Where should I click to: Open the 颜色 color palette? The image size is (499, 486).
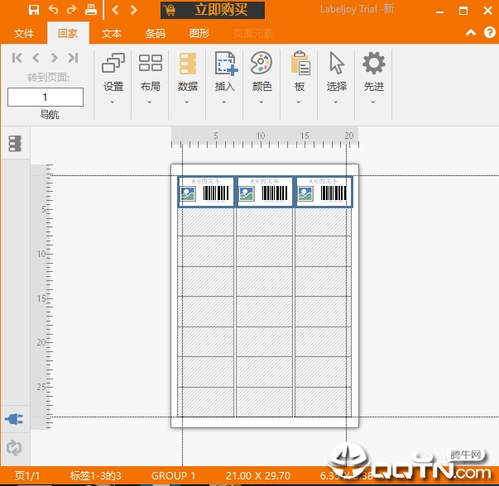[x=261, y=72]
